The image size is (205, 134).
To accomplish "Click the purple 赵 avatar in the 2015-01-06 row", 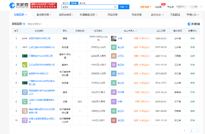I will click(x=114, y=65).
